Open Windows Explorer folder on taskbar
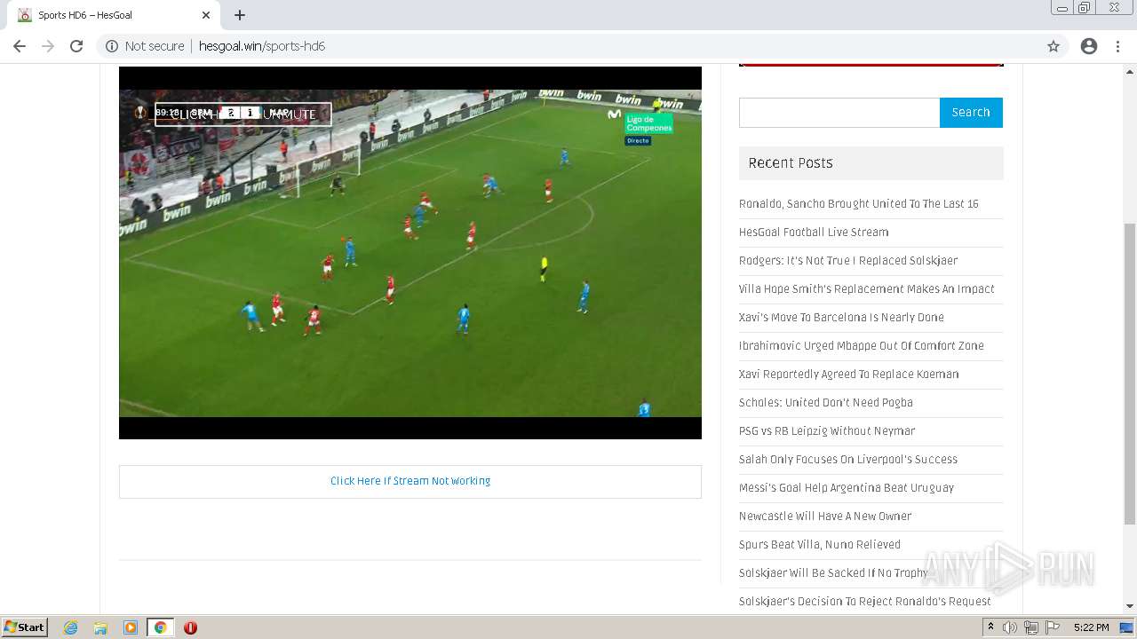The width and height of the screenshot is (1137, 639). [x=100, y=627]
